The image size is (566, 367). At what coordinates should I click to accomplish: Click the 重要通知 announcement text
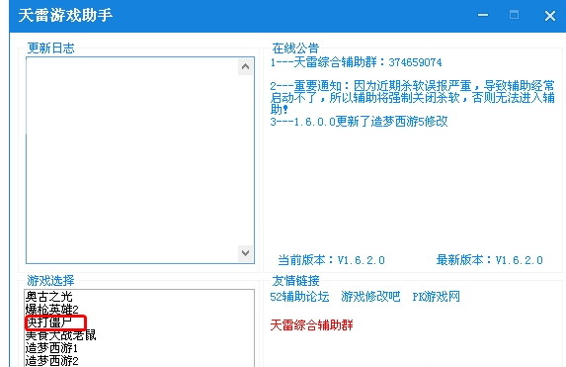point(412,97)
